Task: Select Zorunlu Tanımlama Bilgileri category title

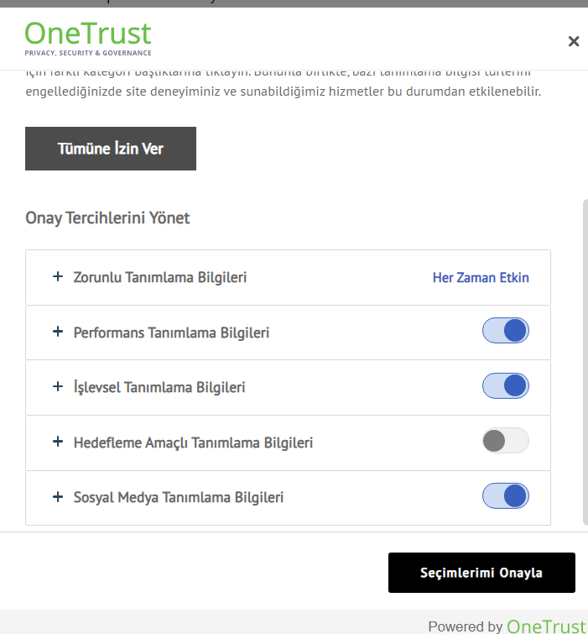Action: tap(160, 277)
